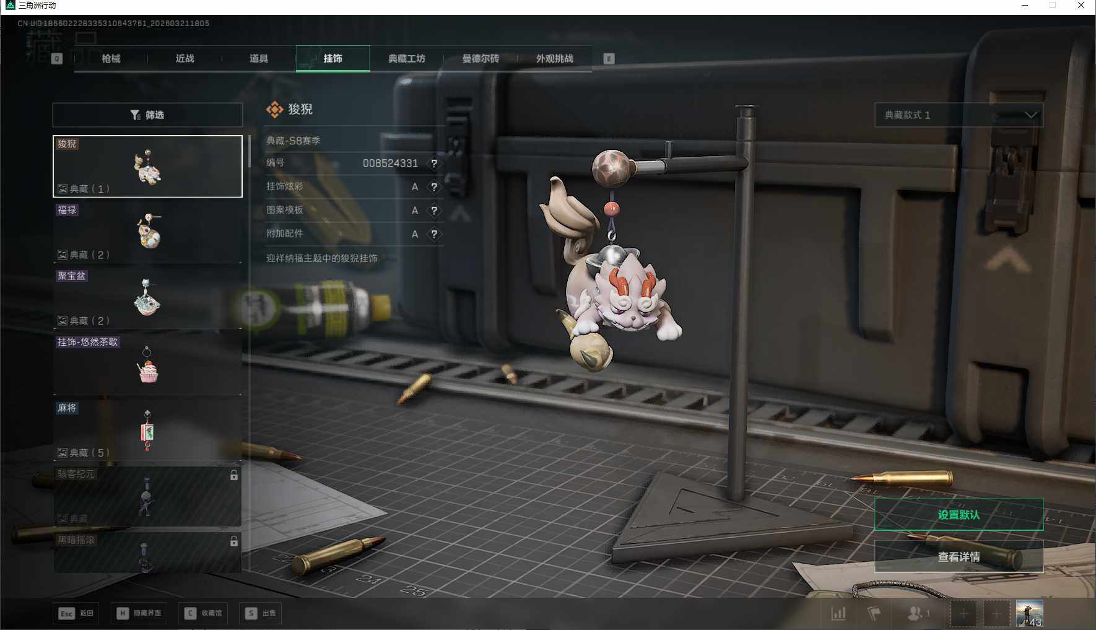The height and width of the screenshot is (630, 1096).
Task: Select the 福禄 charm in the list
Action: pyautogui.click(x=147, y=232)
